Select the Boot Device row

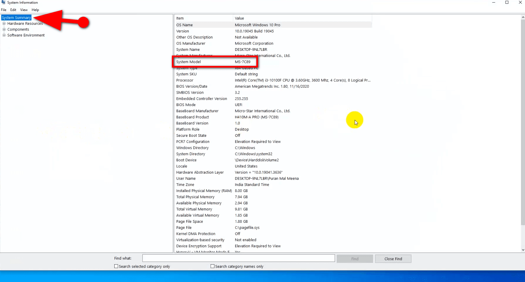click(x=273, y=160)
